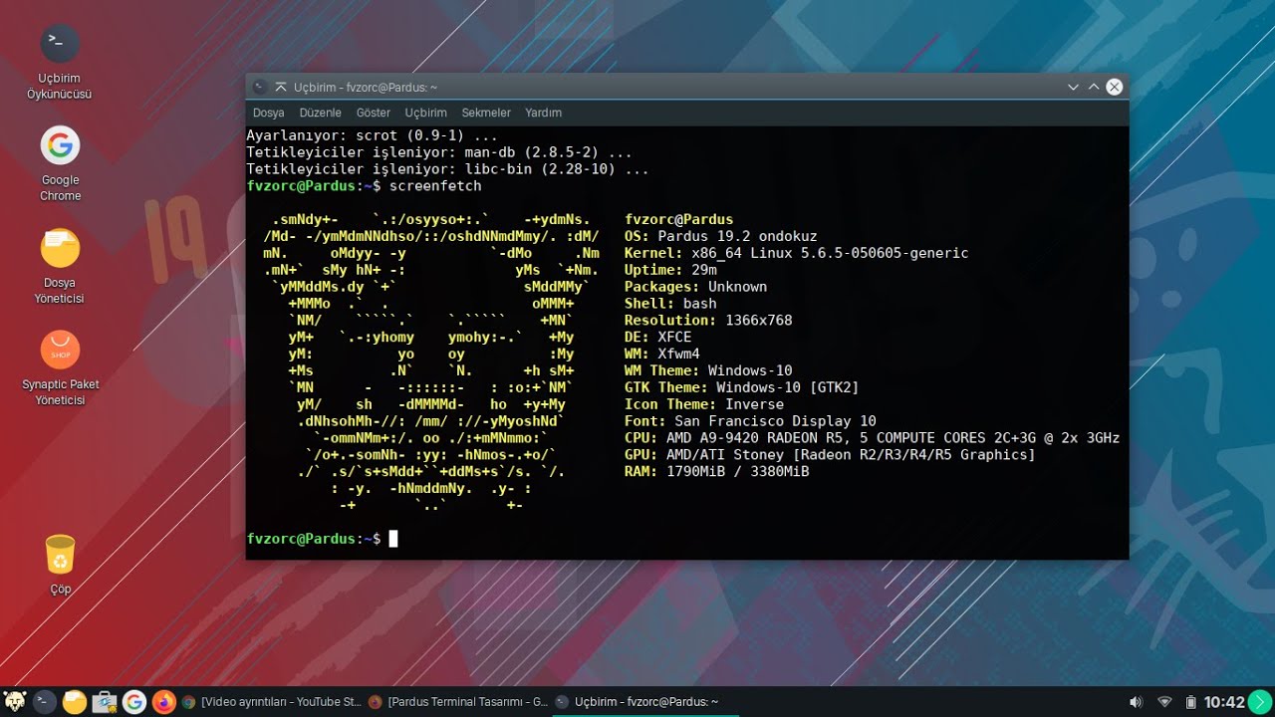This screenshot has width=1275, height=717.
Task: Click the 'OS: Pardus 19.2 ondokuz' line
Action: point(720,236)
